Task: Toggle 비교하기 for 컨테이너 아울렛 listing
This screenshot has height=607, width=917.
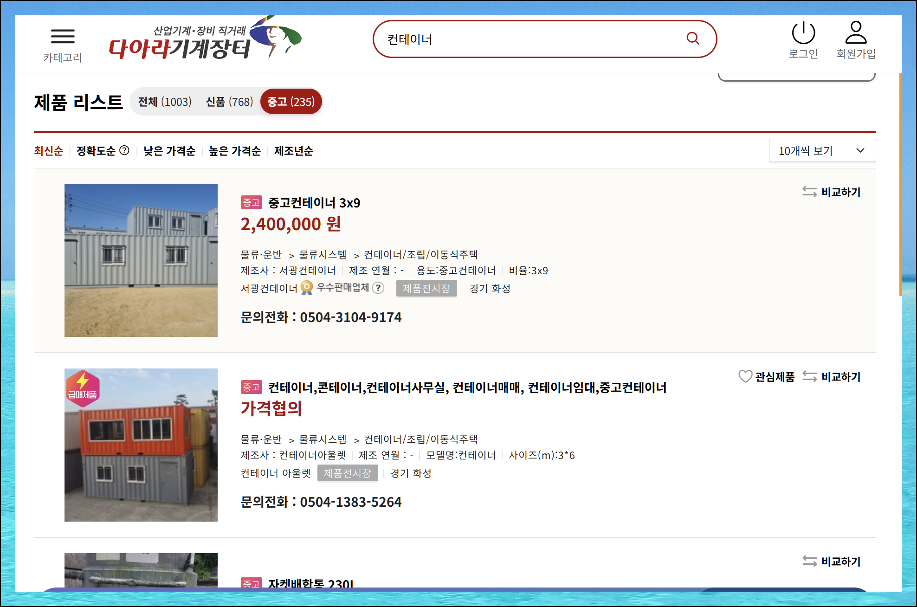Action: (x=832, y=376)
